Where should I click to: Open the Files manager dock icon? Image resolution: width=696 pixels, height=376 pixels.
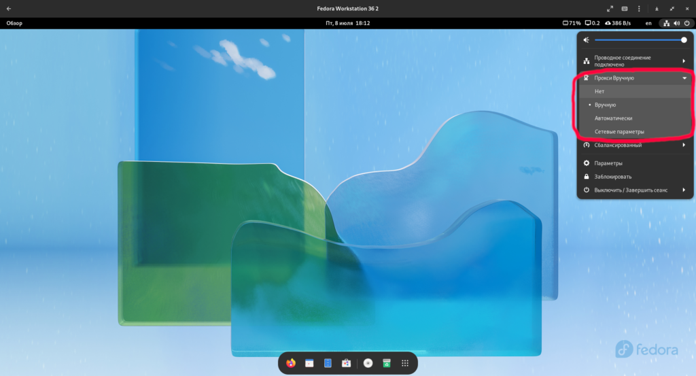327,363
